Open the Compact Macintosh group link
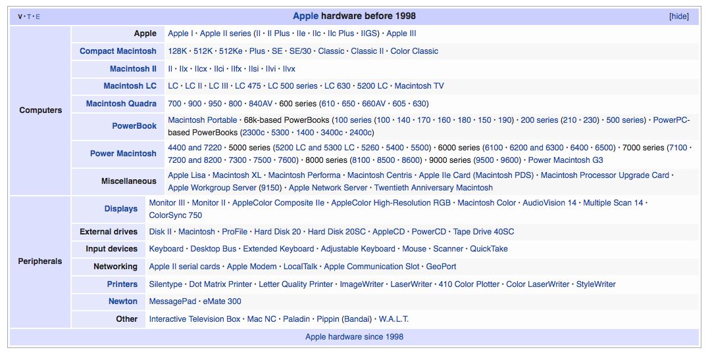This screenshot has width=710, height=352. 118,51
